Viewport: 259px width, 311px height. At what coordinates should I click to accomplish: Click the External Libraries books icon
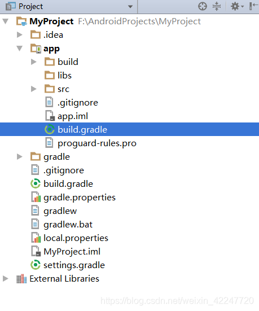pos(21,279)
